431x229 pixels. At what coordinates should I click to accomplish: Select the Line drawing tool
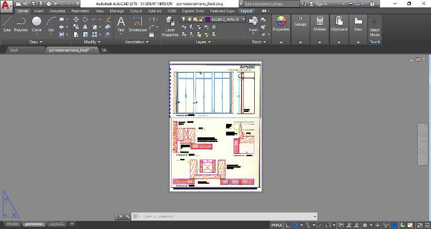7,24
